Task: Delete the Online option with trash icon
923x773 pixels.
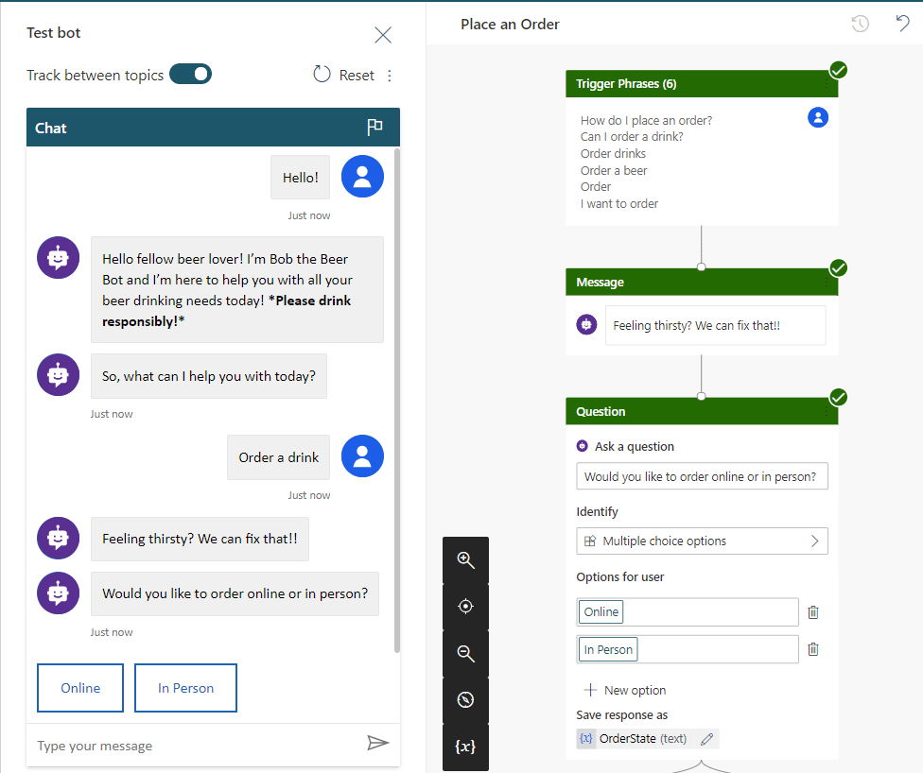Action: (813, 612)
